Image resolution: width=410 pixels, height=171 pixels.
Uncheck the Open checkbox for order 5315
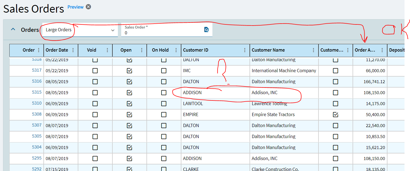(x=129, y=92)
